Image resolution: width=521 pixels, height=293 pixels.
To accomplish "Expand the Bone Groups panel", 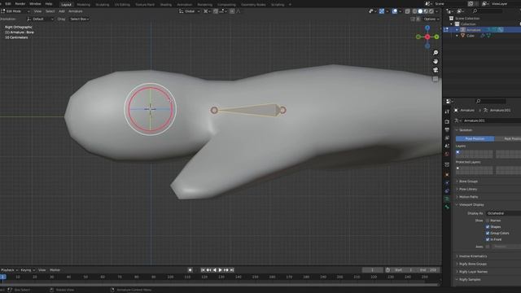I will tap(468, 181).
